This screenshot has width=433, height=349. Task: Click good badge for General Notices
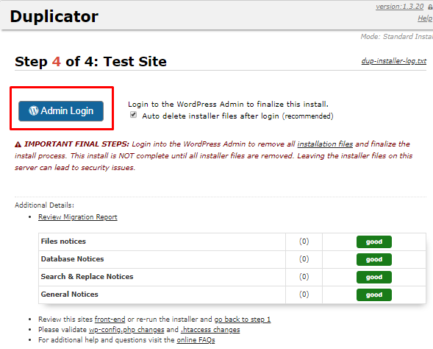point(374,295)
